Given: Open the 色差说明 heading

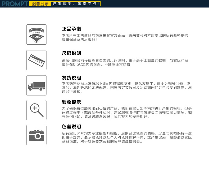Looking at the screenshot, I should coord(71,127).
